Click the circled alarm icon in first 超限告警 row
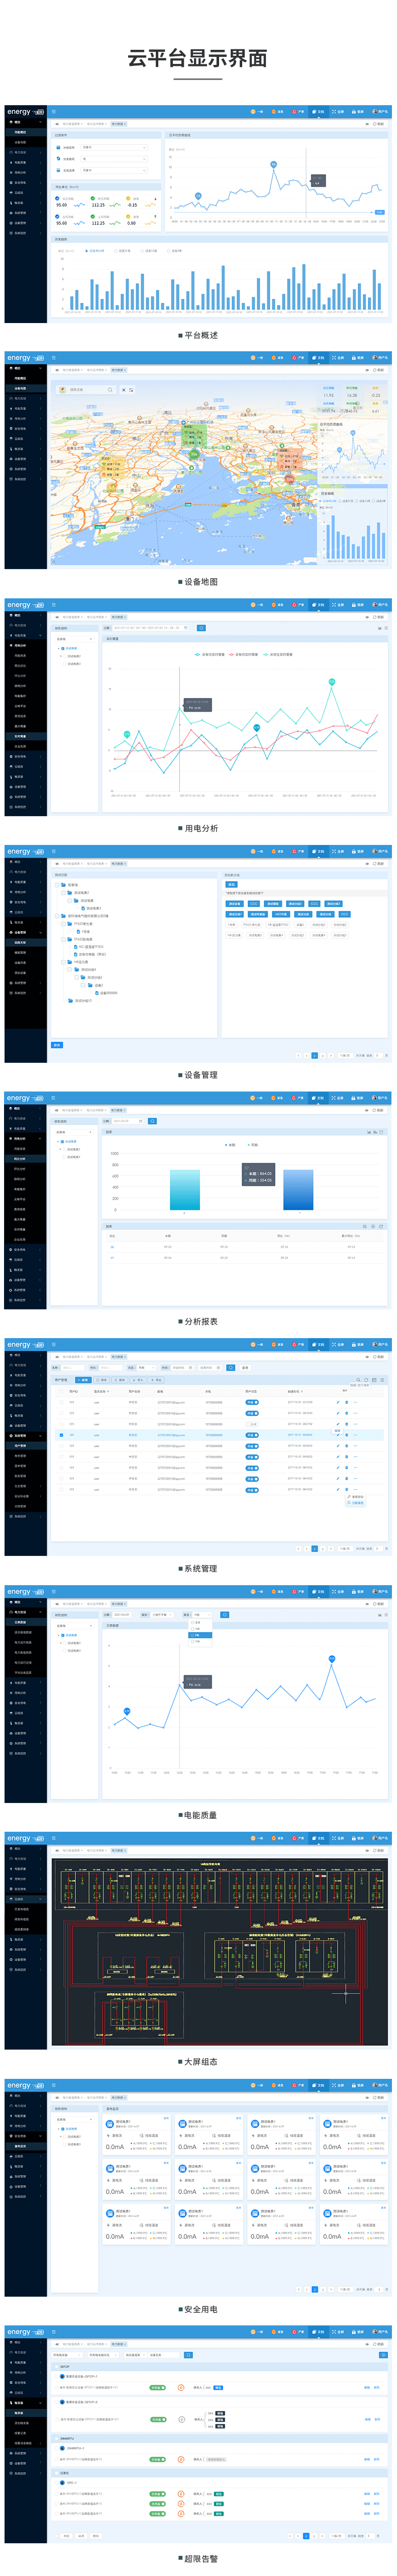Screen dimensions: 397x2576 [180, 2387]
